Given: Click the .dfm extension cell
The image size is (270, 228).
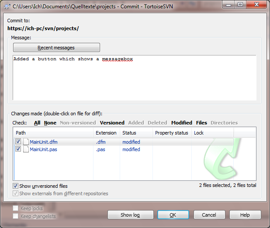Looking at the screenshot, I should tap(101, 142).
